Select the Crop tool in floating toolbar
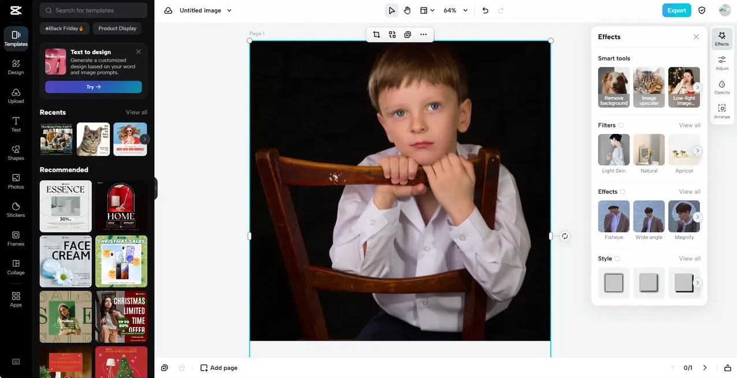 [376, 35]
